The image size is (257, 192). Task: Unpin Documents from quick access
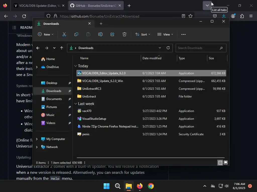[70, 99]
